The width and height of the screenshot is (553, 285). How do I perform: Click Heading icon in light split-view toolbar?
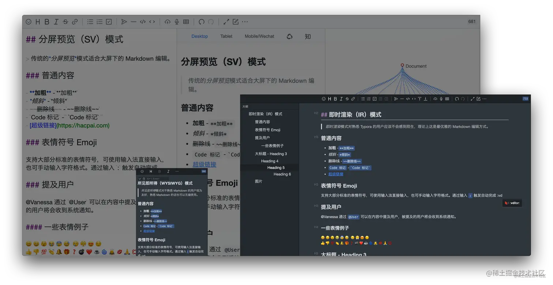38,22
